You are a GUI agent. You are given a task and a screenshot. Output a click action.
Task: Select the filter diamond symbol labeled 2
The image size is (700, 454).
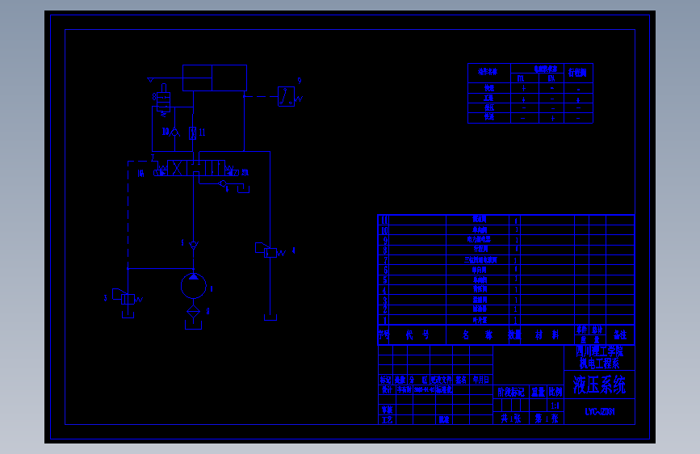point(193,312)
